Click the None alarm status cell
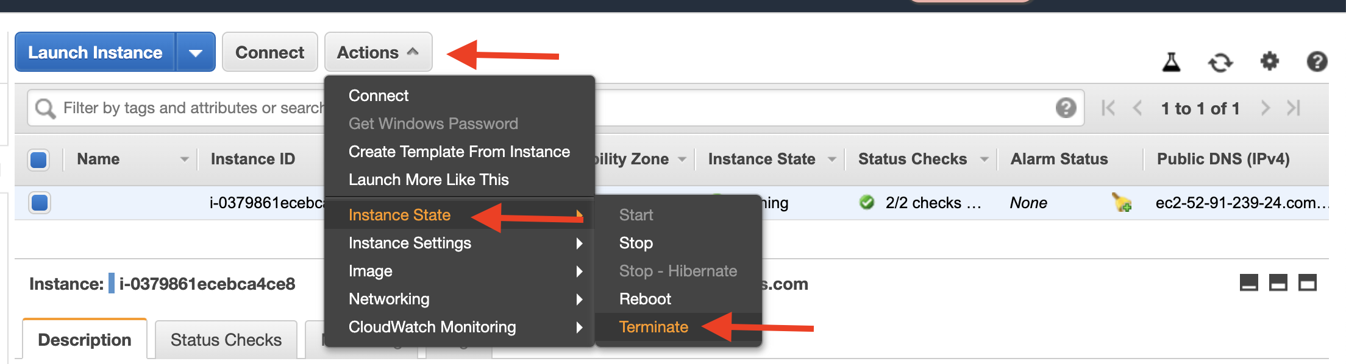This screenshot has height=364, width=1346. click(1028, 203)
